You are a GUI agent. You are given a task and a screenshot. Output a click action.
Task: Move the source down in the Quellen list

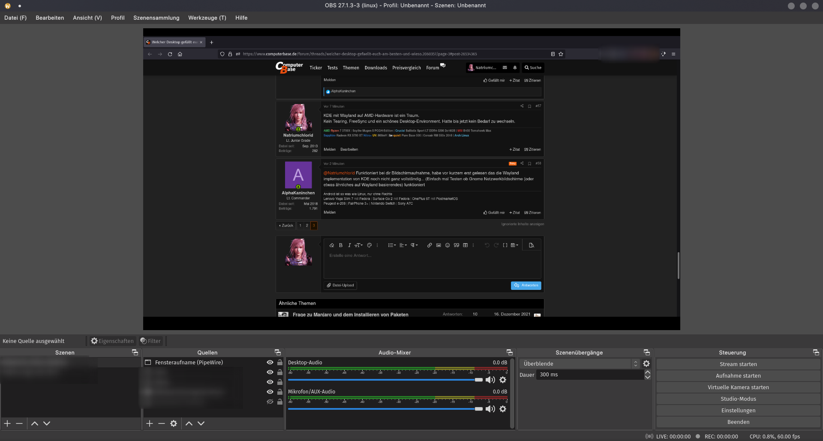coord(201,423)
